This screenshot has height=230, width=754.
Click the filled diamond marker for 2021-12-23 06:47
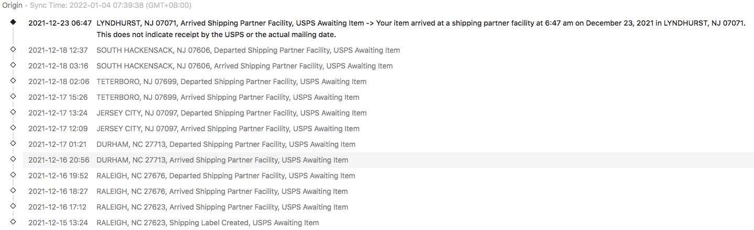(13, 22)
